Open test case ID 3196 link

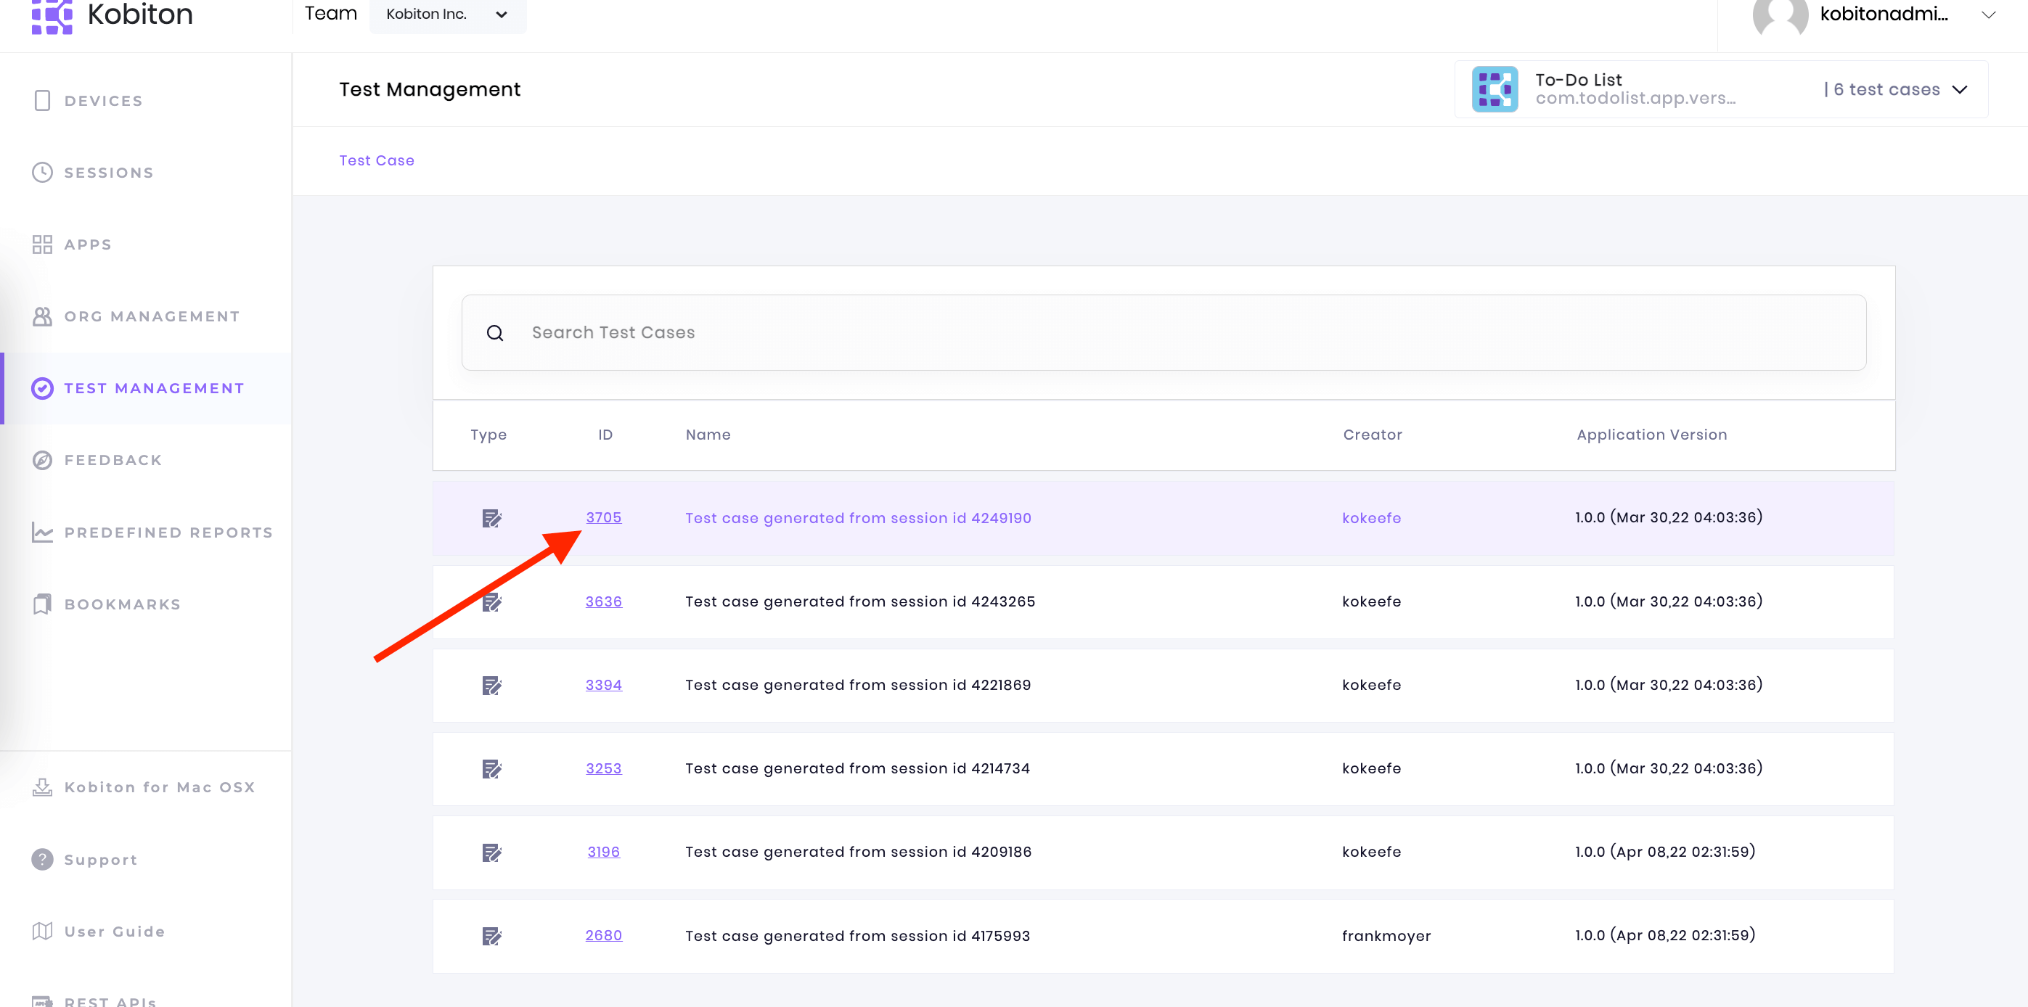(604, 852)
